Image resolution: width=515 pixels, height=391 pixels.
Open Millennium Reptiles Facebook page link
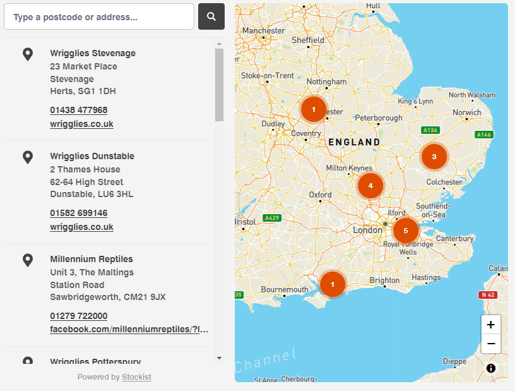(x=129, y=330)
